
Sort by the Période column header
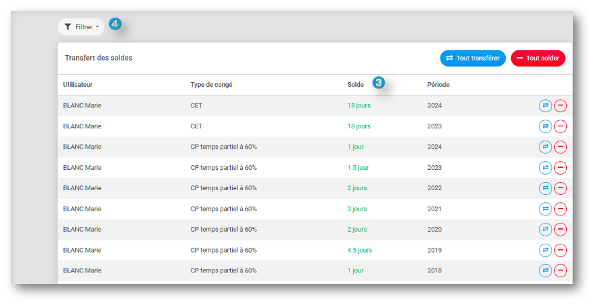click(x=439, y=84)
